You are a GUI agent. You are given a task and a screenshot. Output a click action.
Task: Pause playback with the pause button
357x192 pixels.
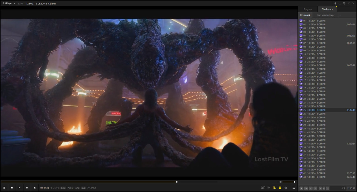(4, 188)
